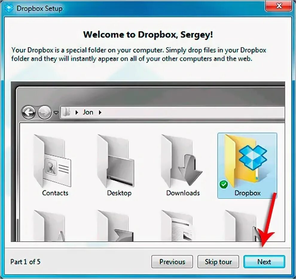The width and height of the screenshot is (296, 279).
Task: Expand the arrow after Jon
Action: pyautogui.click(x=100, y=113)
